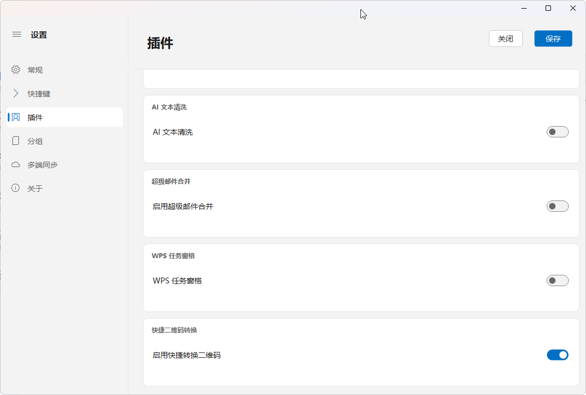
Task: Click the 插件 page heading
Action: tap(160, 43)
